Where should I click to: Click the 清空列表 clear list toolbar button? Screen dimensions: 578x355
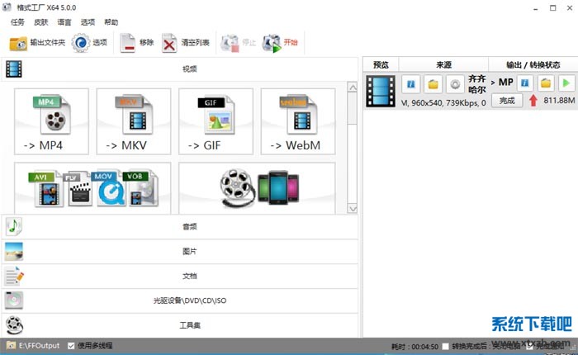tap(186, 43)
